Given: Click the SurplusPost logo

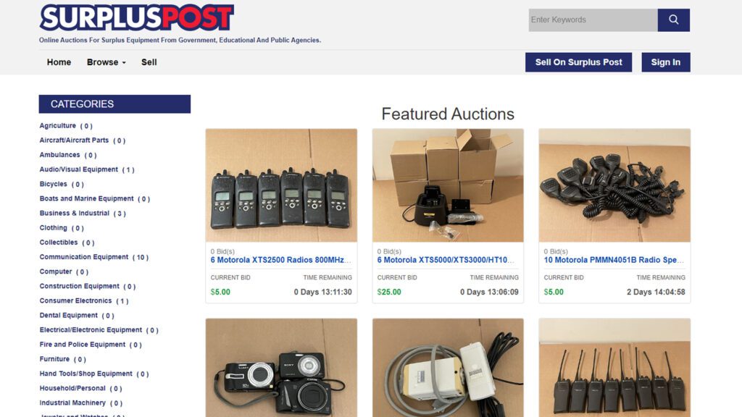Looking at the screenshot, I should coord(137,18).
